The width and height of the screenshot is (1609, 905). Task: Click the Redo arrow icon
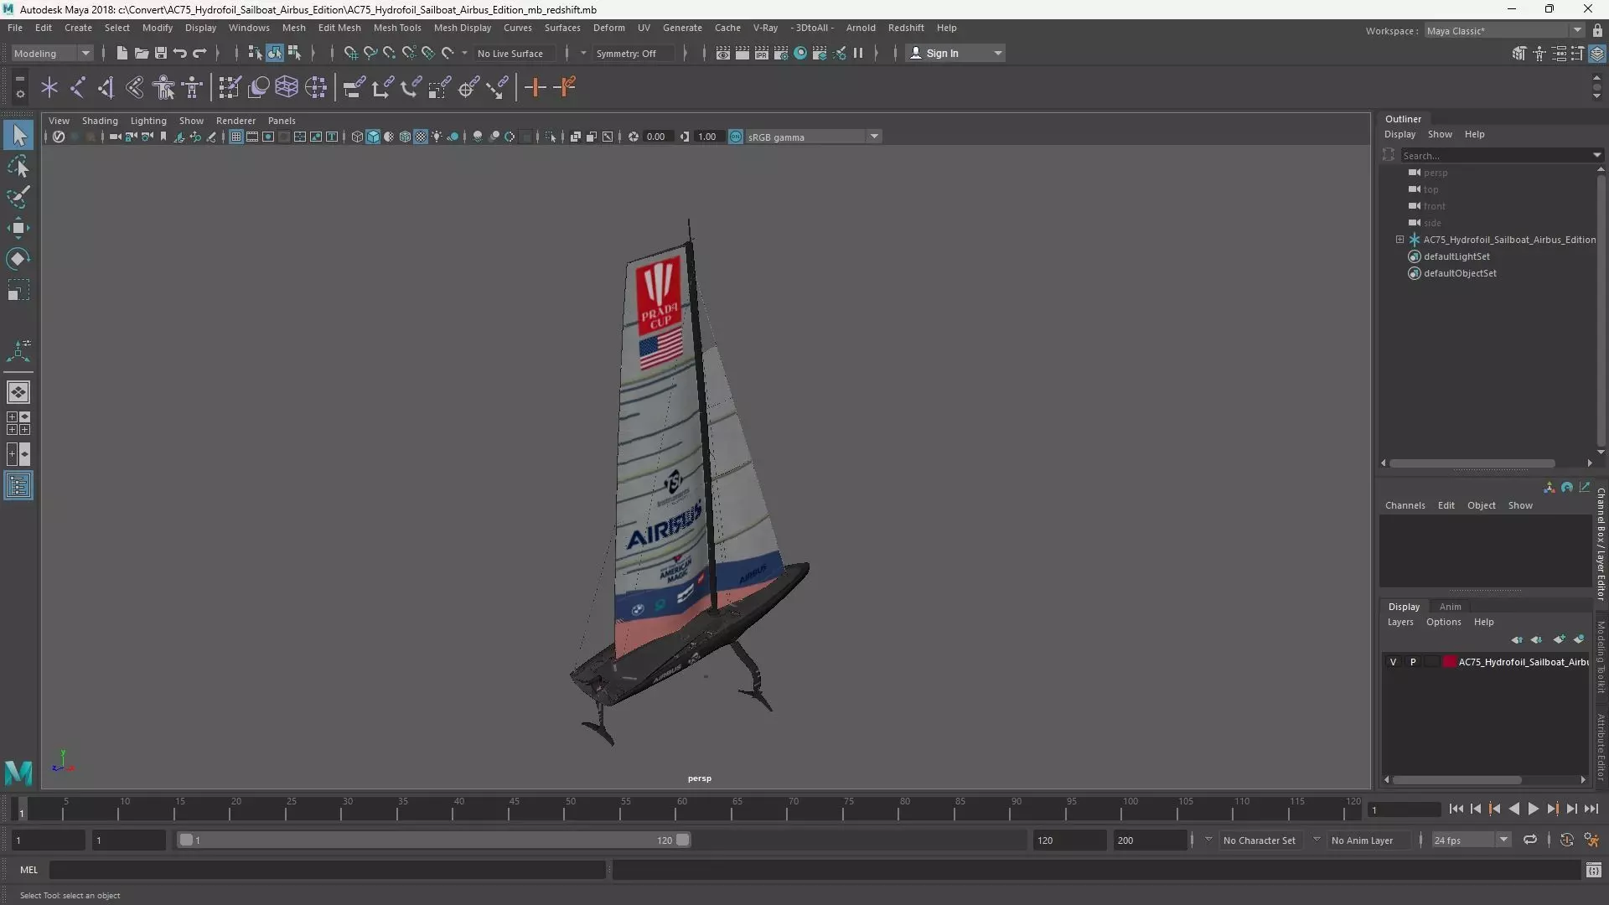[x=199, y=53]
